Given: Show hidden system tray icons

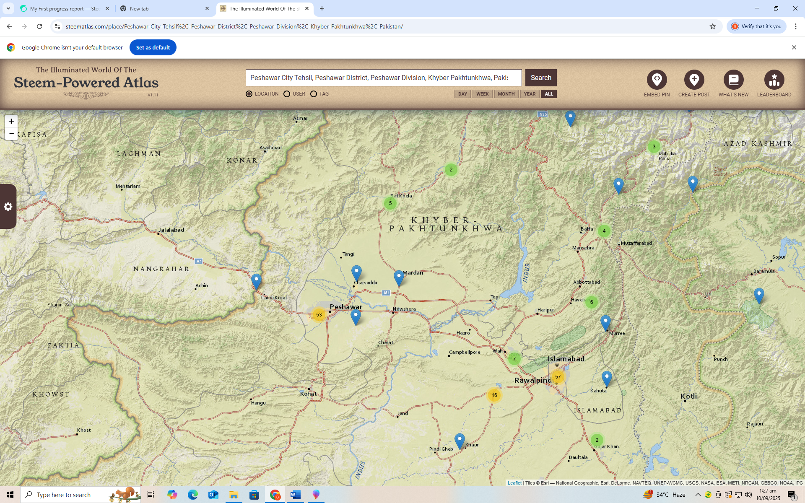Looking at the screenshot, I should (698, 495).
